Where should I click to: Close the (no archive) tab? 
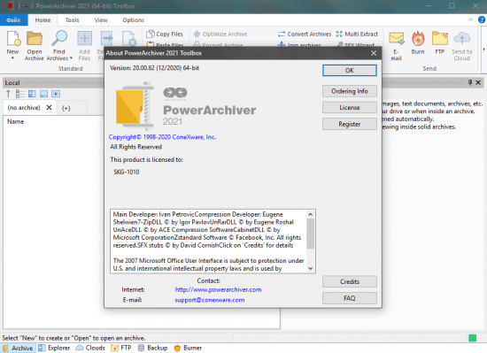[x=49, y=108]
